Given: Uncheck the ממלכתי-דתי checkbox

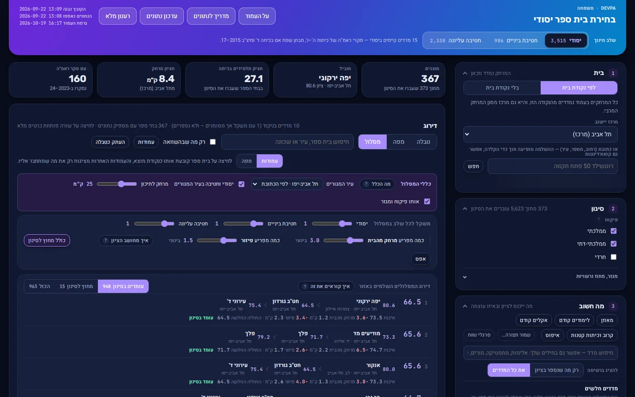Looking at the screenshot, I should tap(614, 244).
